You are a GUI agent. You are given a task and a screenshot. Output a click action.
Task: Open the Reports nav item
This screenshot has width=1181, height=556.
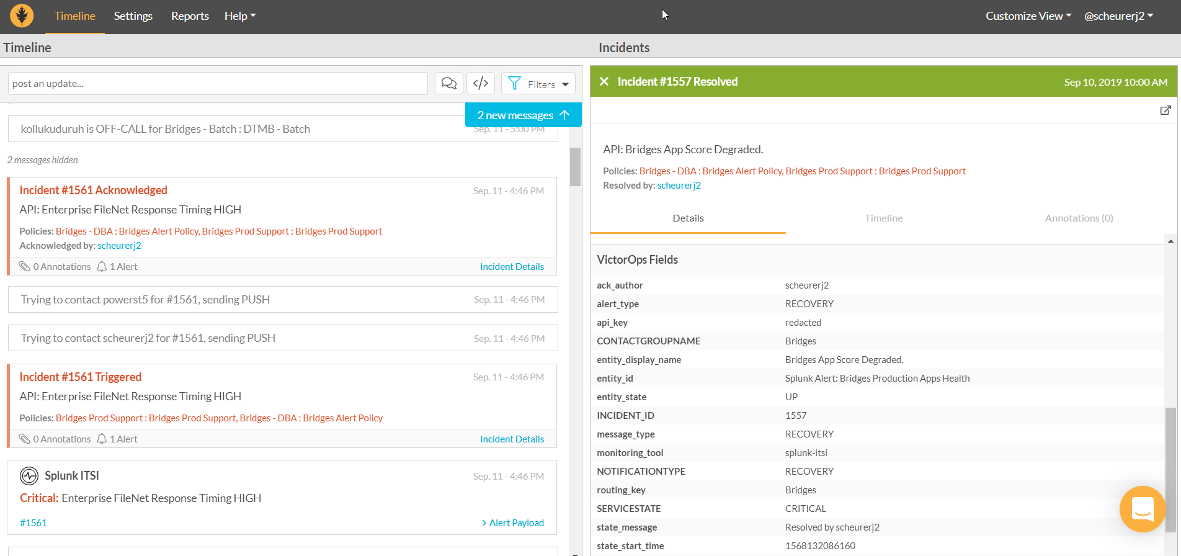190,16
